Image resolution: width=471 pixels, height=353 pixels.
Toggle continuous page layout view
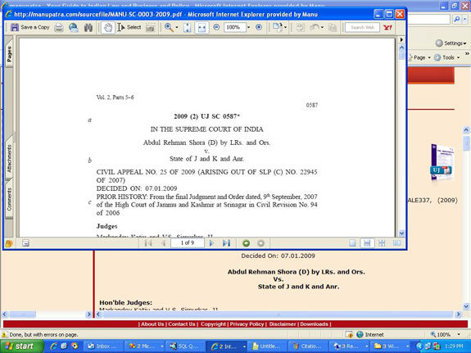tap(367, 243)
